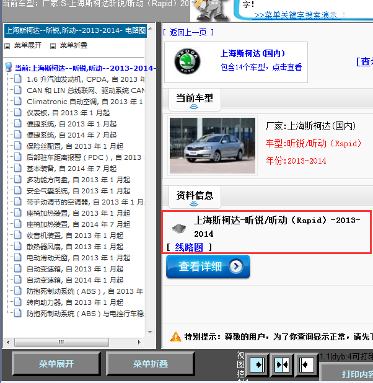Click horizontal scrollbar left arrow
Viewport: 373px width, 383px height.
[8, 342]
